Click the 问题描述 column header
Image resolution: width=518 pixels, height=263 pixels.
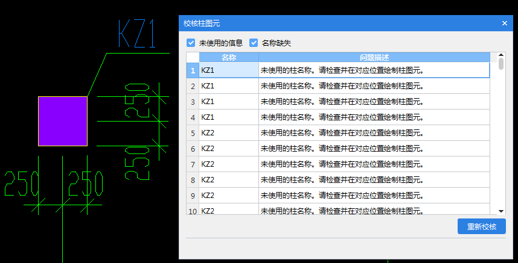(x=374, y=58)
